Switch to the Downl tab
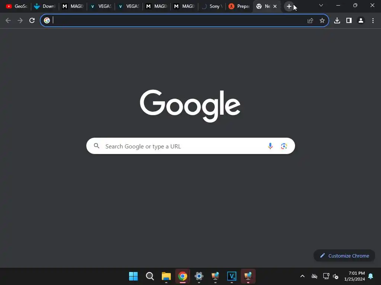Image resolution: width=381 pixels, height=285 pixels. point(45,6)
